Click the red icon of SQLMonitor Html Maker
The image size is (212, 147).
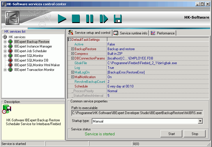pyautogui.click(x=10, y=65)
